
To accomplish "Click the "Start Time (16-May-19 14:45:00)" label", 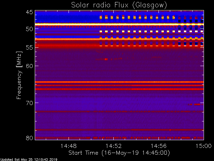I will [x=119, y=153].
